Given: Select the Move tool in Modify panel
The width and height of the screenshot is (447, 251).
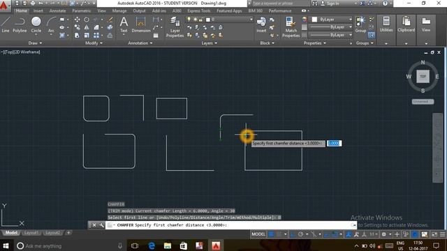Looking at the screenshot, I should coord(77,20).
